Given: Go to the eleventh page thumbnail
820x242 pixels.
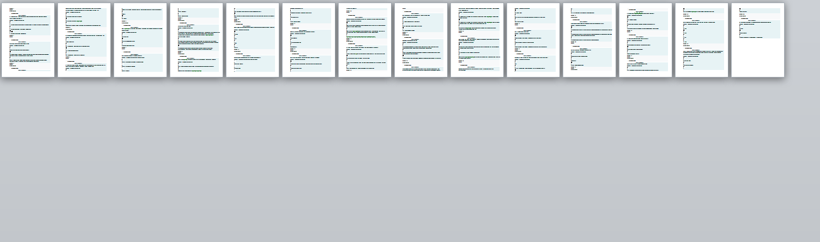Looking at the screenshot, I should [x=589, y=40].
